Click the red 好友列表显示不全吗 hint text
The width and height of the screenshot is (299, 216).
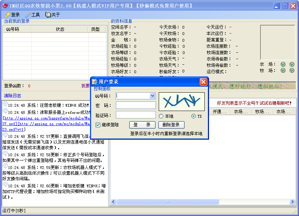click(x=254, y=103)
